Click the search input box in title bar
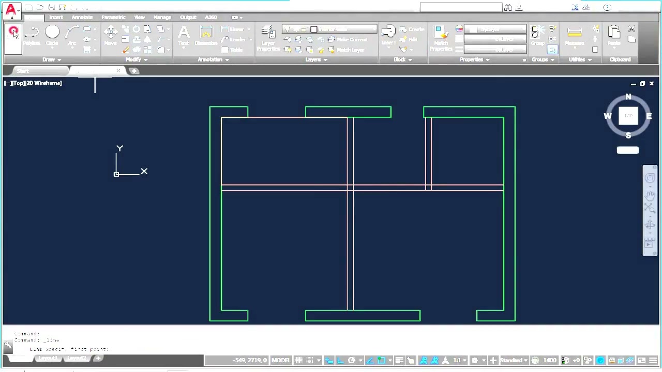 pyautogui.click(x=461, y=7)
